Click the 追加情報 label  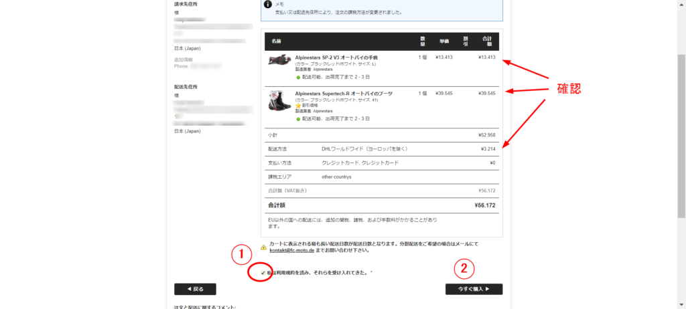[x=184, y=60]
